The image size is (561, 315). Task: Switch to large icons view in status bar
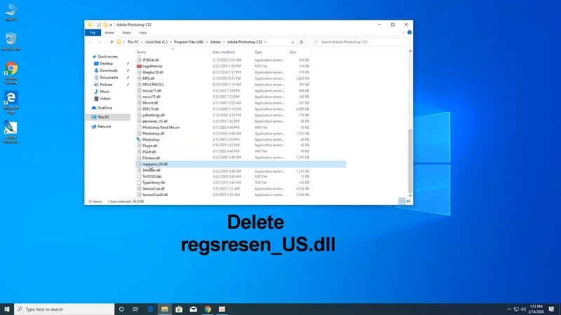tap(409, 201)
